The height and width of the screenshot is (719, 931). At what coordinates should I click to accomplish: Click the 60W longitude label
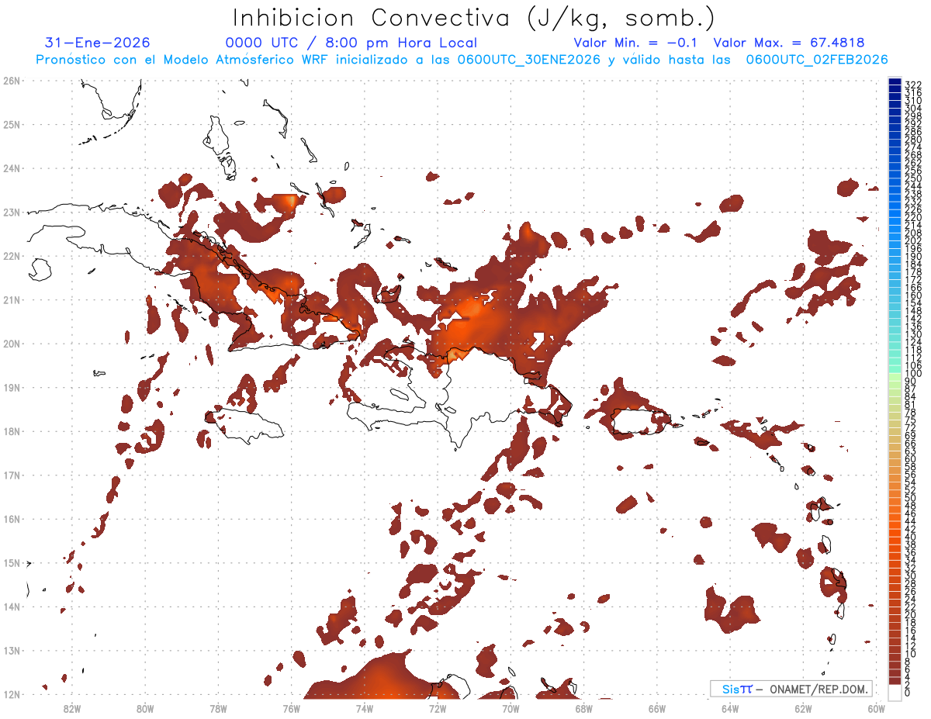[877, 708]
